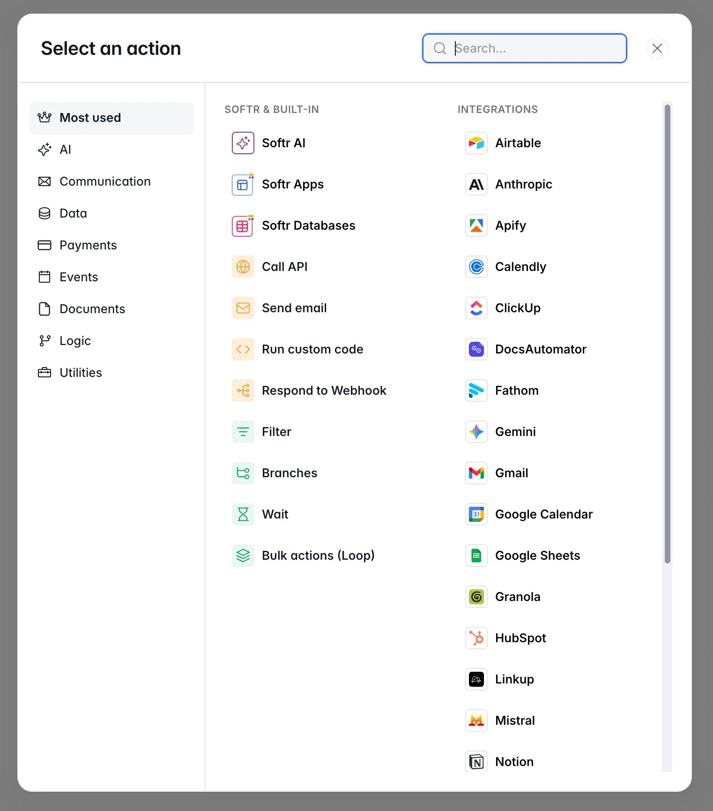
Task: Click the ClickUp logo icon
Action: [x=476, y=308]
